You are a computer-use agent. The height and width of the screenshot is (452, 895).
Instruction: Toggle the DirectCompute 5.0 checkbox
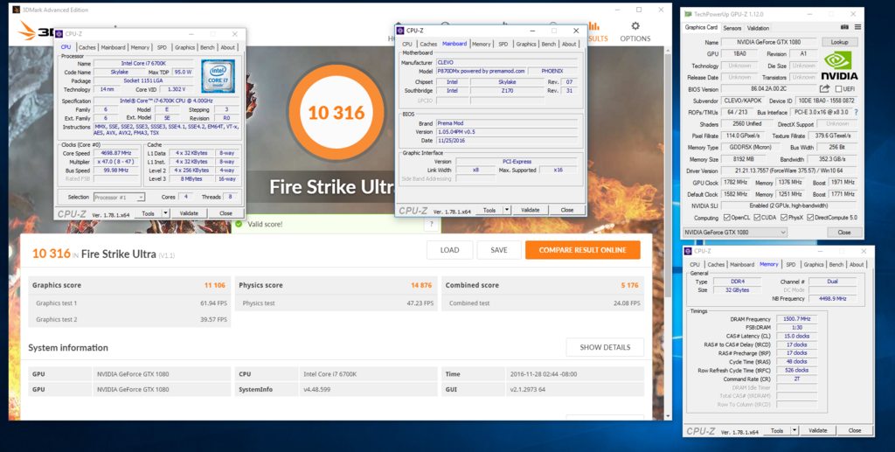[812, 218]
